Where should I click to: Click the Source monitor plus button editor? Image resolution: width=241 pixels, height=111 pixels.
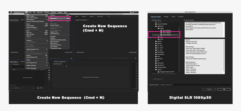71,58
